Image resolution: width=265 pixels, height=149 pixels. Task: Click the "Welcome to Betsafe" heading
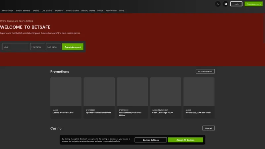(25, 27)
